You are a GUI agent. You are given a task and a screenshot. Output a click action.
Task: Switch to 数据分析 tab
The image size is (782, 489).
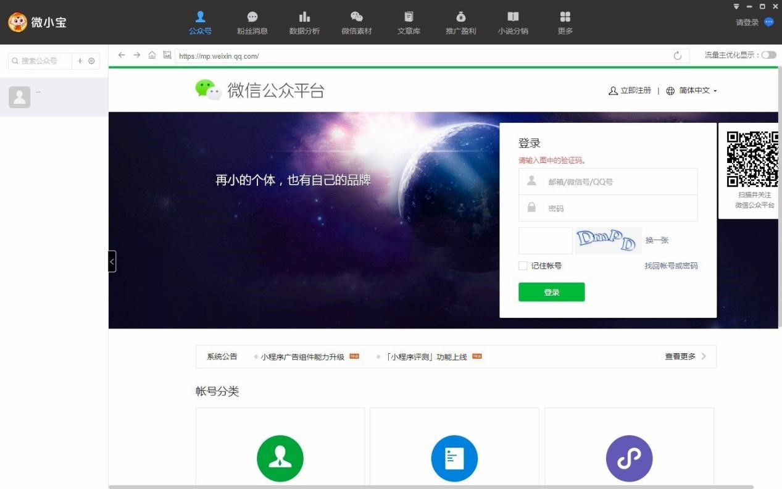[304, 23]
